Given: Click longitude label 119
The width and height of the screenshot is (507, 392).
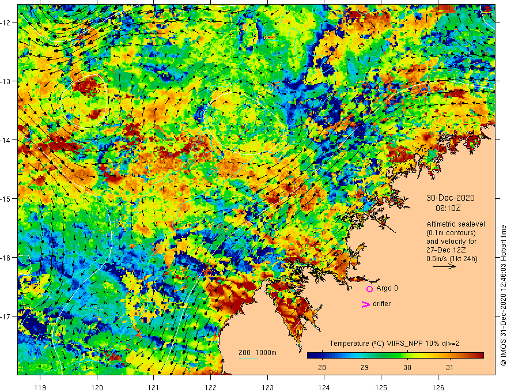Looking at the screenshot, I should (x=40, y=387).
